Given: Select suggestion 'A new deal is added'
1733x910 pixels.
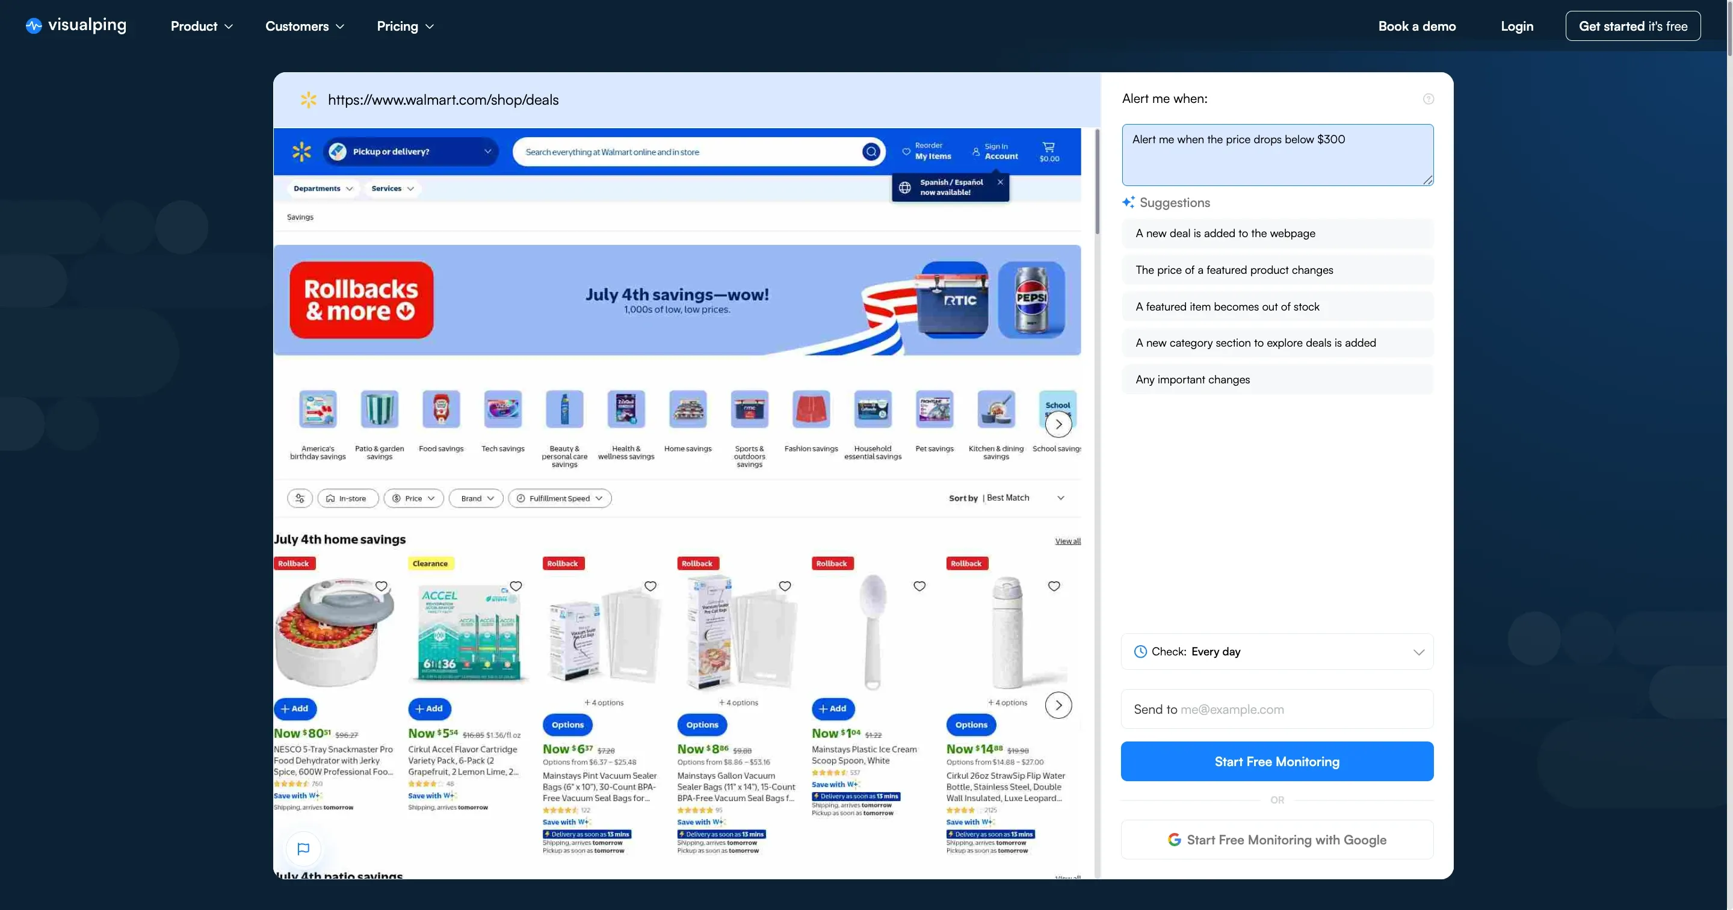Looking at the screenshot, I should [1277, 233].
